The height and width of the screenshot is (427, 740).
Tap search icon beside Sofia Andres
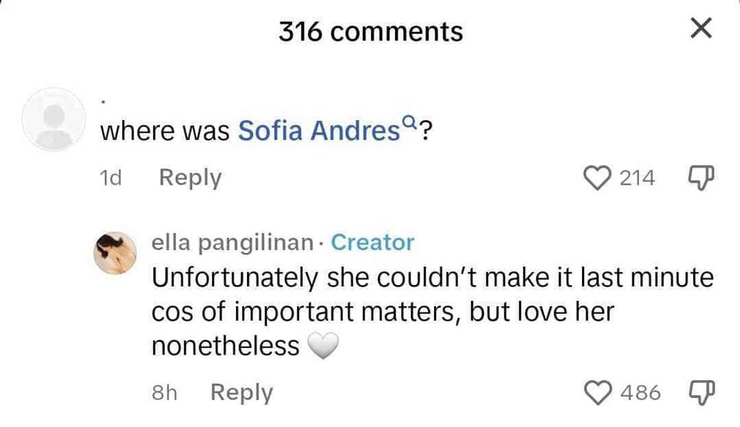tap(410, 123)
